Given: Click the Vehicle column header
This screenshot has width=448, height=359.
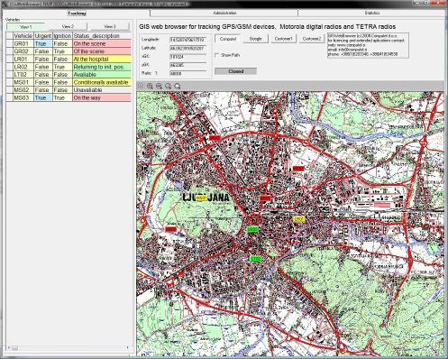Looking at the screenshot, I should click(23, 36).
